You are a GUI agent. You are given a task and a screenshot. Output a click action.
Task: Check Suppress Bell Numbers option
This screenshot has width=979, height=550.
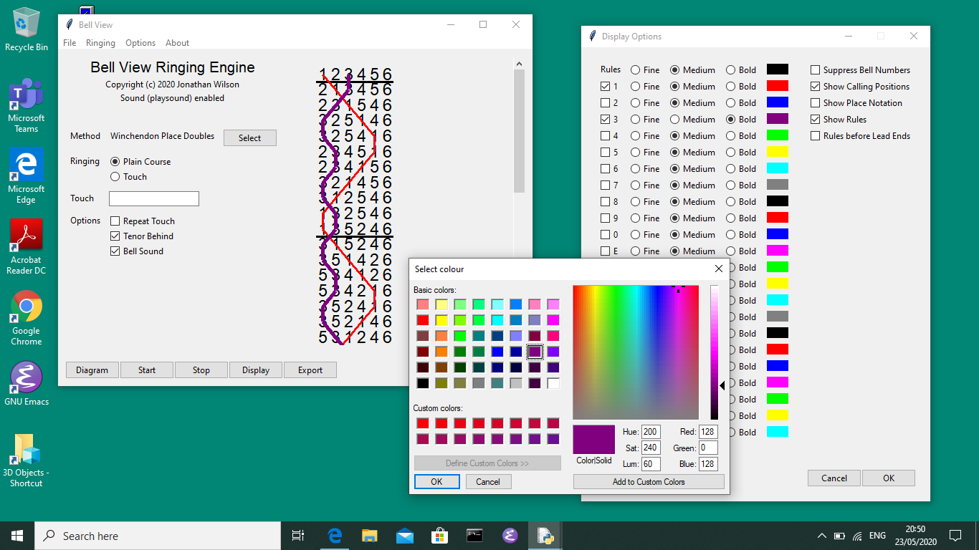click(816, 70)
